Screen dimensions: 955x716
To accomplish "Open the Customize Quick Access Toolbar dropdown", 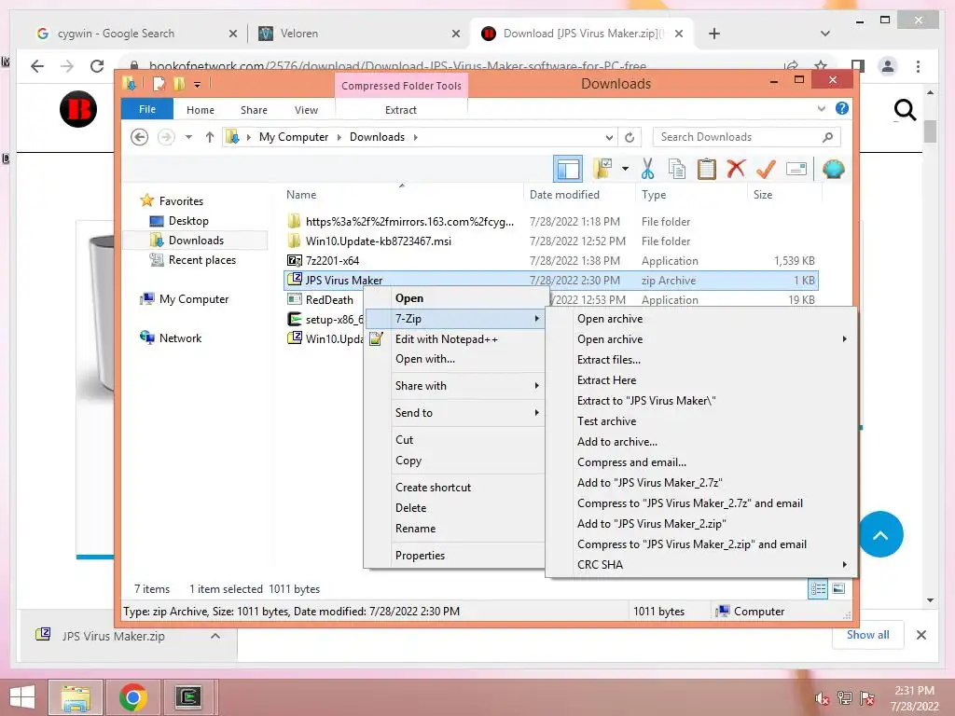I will (198, 85).
